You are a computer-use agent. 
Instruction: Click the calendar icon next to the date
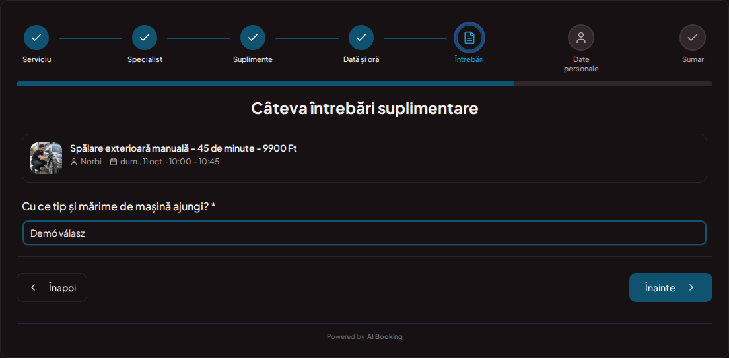tap(114, 162)
